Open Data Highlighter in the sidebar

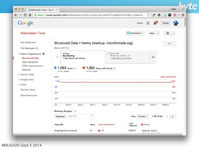pos(30,62)
